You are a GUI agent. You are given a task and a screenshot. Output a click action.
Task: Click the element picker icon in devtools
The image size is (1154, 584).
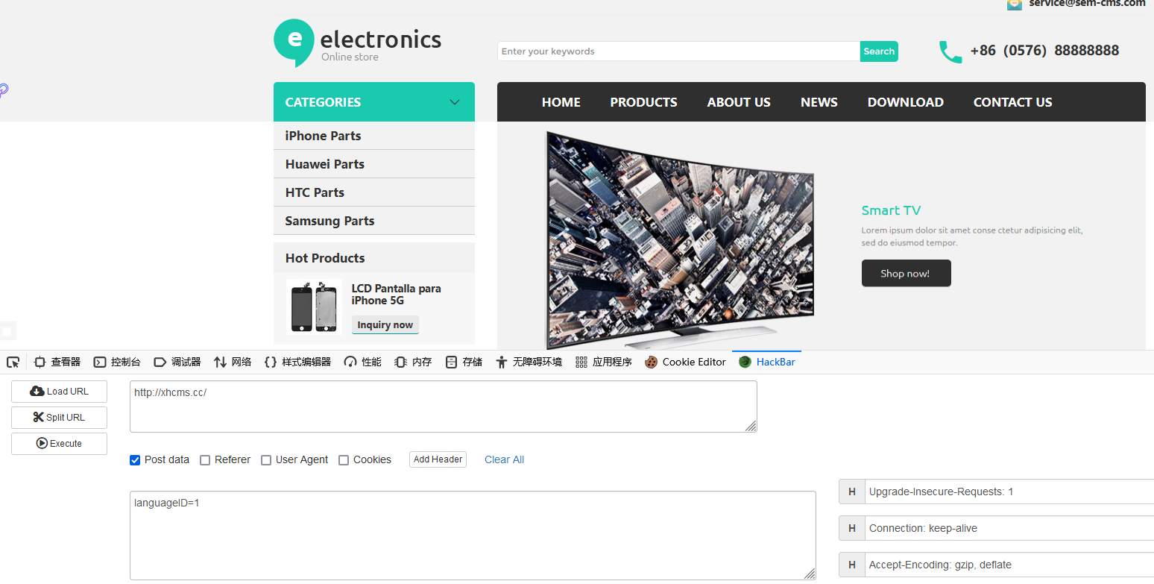click(13, 362)
